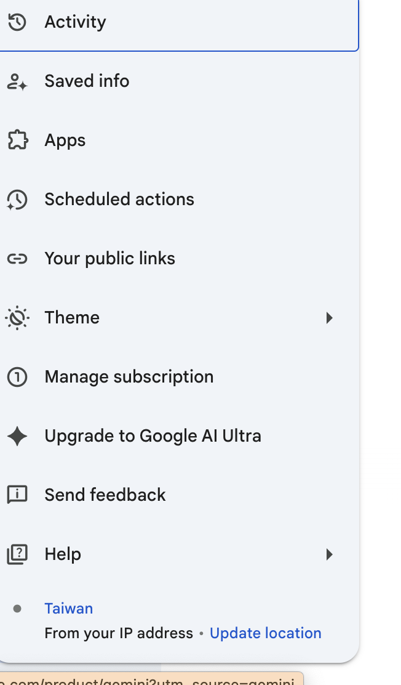This screenshot has width=401, height=685.
Task: Click the chain link icon beside public links
Action: [17, 259]
